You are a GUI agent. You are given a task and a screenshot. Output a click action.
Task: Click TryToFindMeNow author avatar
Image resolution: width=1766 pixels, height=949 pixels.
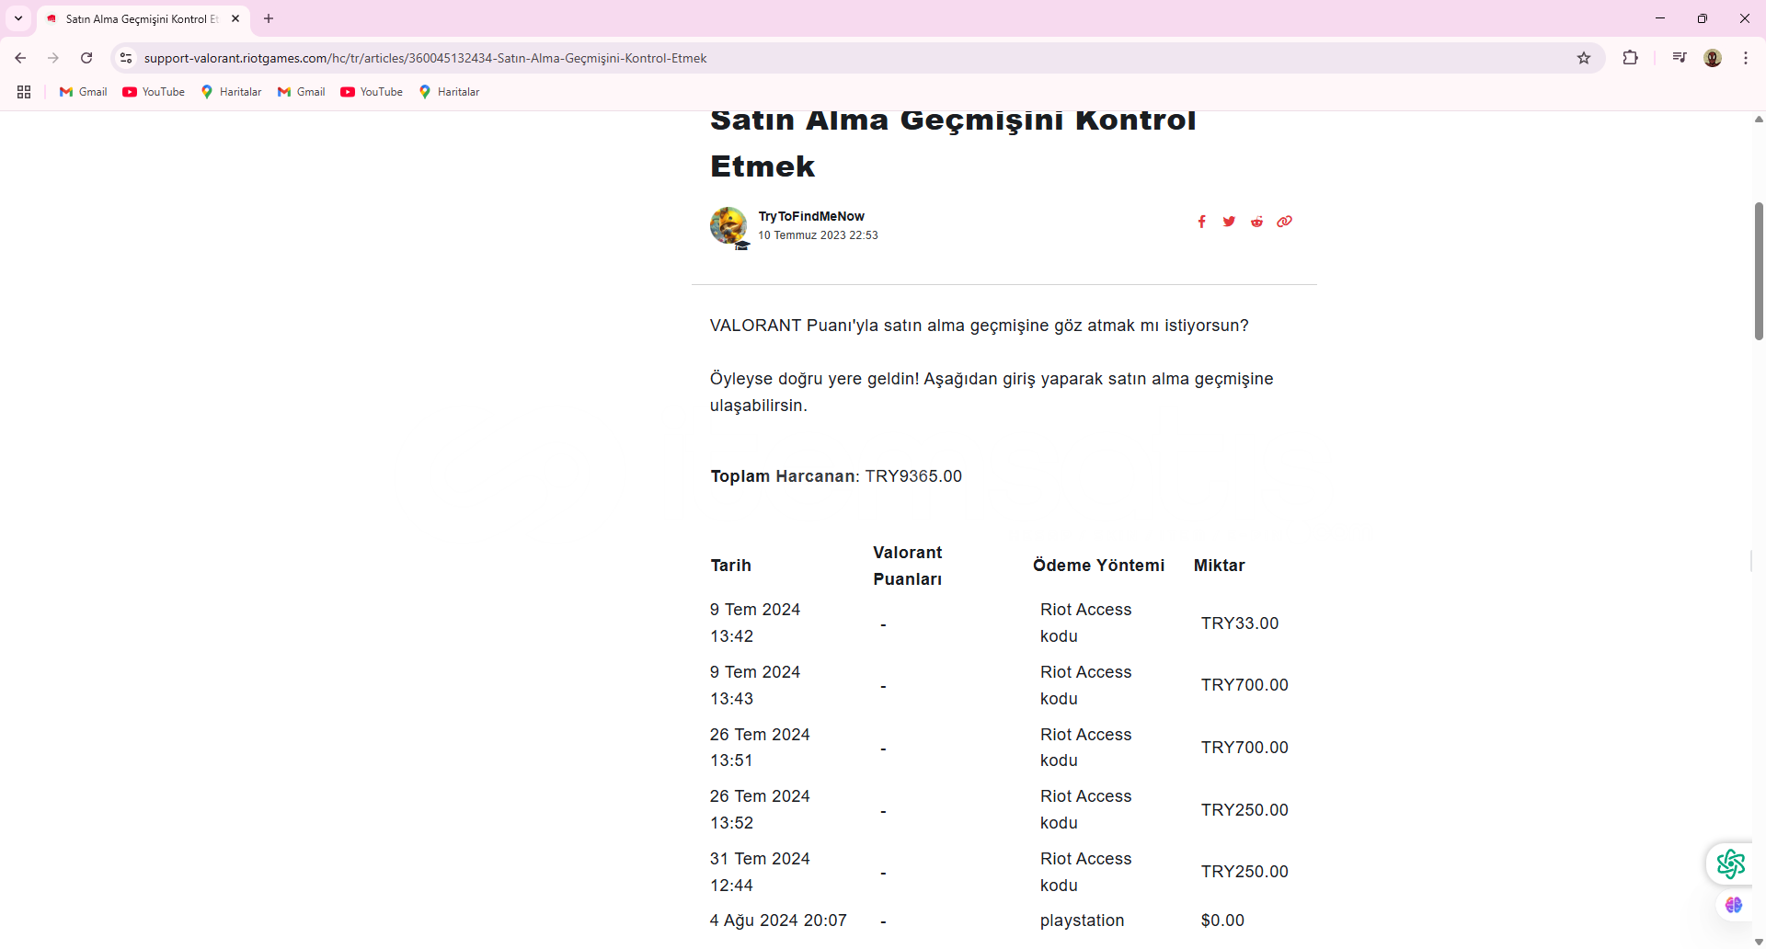click(x=728, y=226)
